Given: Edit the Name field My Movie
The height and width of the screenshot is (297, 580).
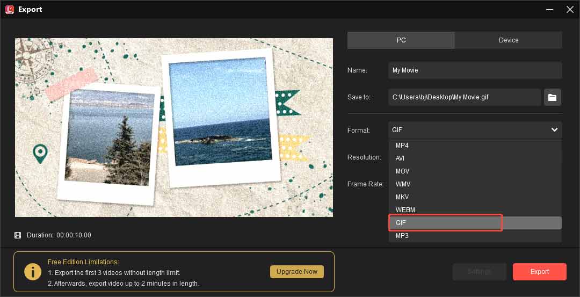Looking at the screenshot, I should pyautogui.click(x=475, y=70).
